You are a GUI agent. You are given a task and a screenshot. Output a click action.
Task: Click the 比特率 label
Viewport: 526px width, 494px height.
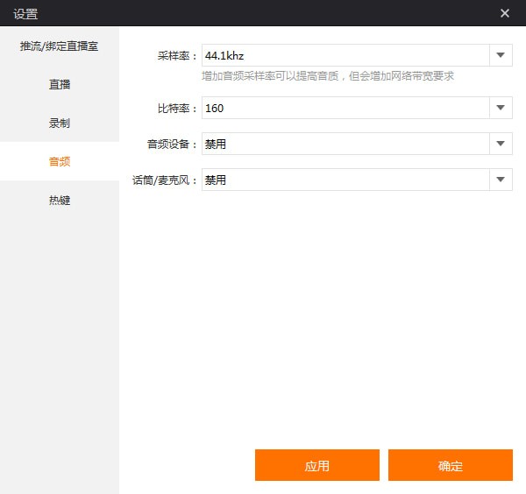click(177, 108)
